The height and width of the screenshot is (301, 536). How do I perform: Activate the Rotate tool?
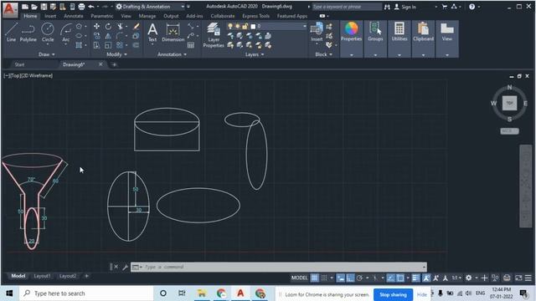108,26
